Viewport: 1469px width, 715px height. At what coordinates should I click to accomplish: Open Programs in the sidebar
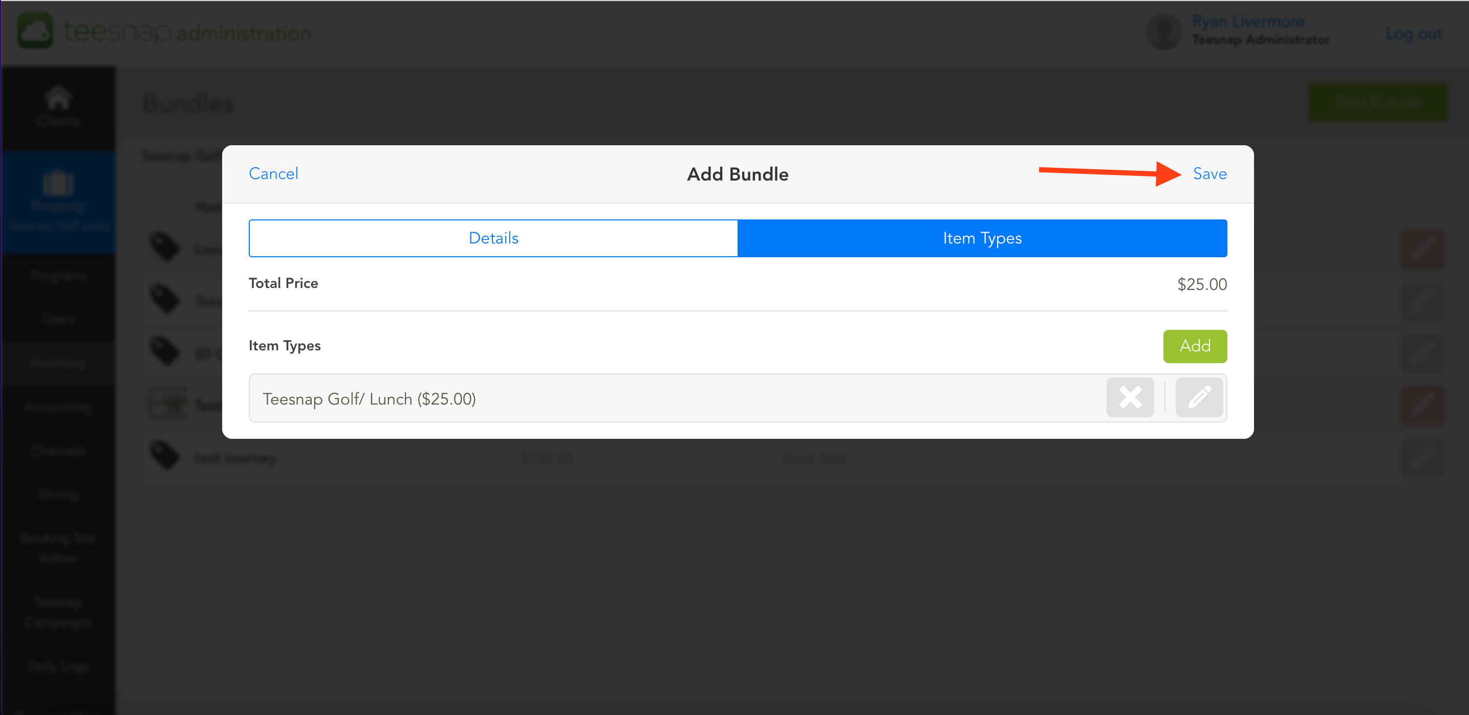[58, 276]
